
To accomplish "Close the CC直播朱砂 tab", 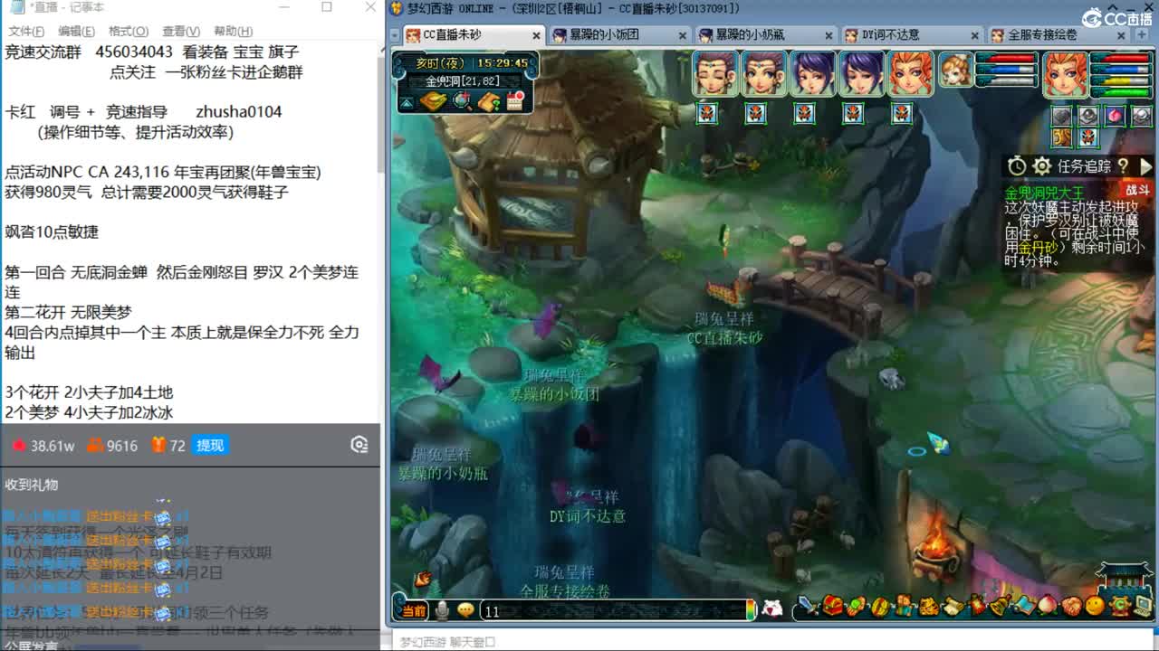I will [x=536, y=36].
